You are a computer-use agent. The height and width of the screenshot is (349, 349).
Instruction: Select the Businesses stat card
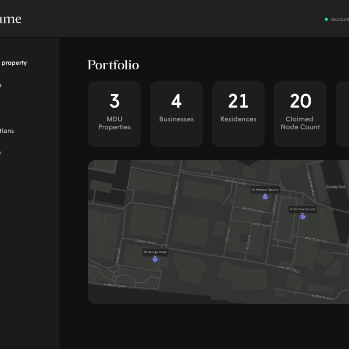click(x=176, y=114)
